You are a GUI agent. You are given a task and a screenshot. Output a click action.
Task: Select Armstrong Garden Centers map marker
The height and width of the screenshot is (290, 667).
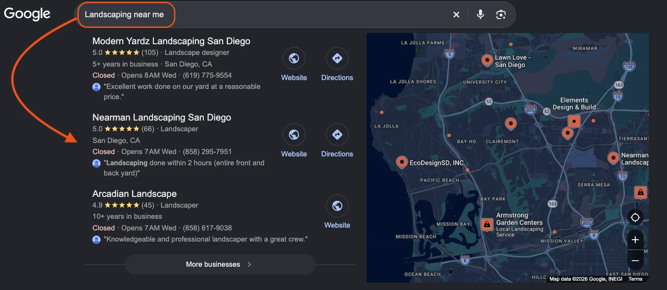click(x=487, y=224)
